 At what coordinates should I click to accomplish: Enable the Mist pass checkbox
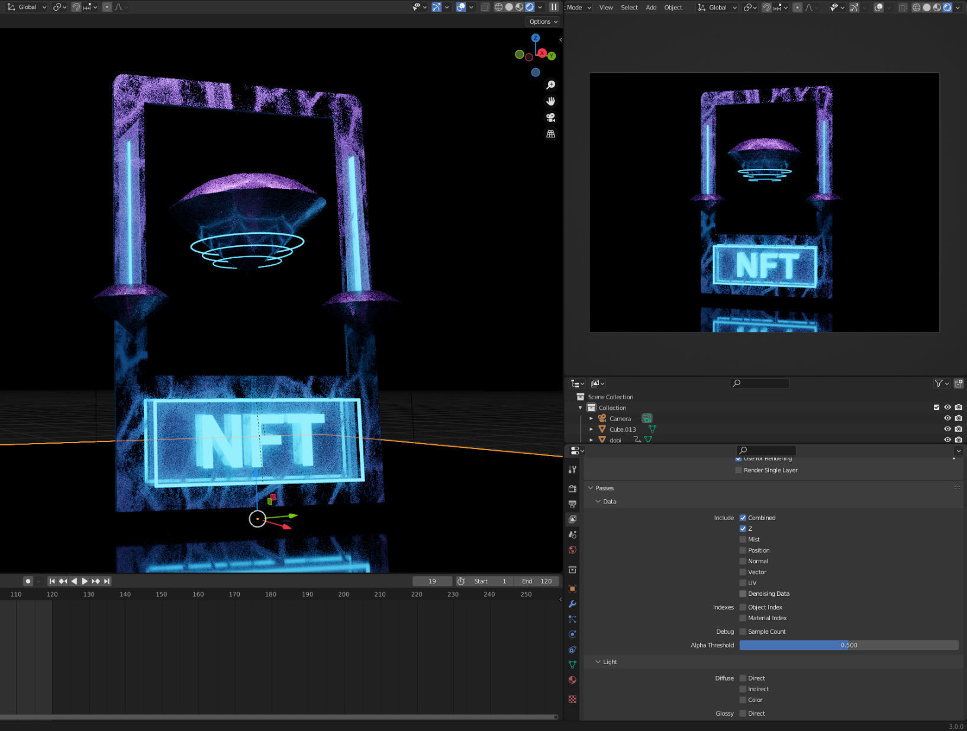pyautogui.click(x=743, y=540)
